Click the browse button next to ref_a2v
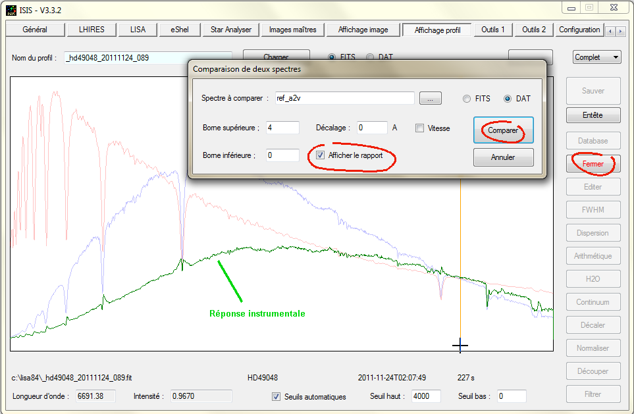 click(x=430, y=99)
